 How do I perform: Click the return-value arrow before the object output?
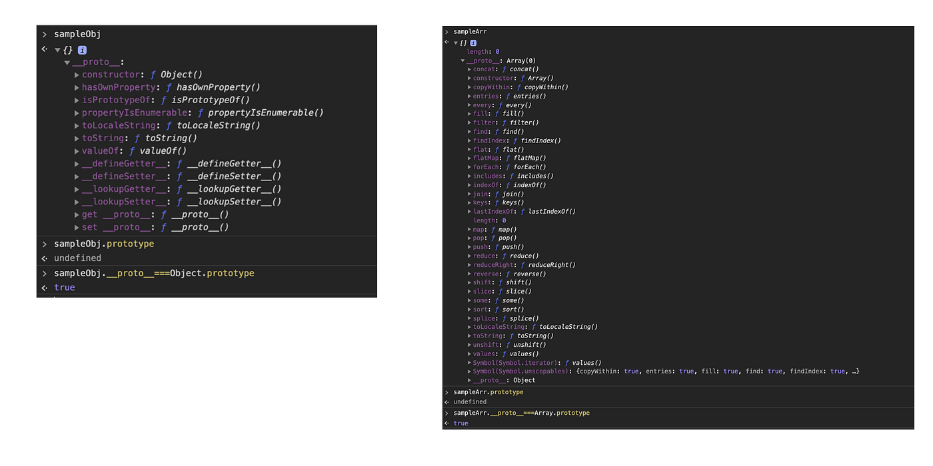point(44,48)
